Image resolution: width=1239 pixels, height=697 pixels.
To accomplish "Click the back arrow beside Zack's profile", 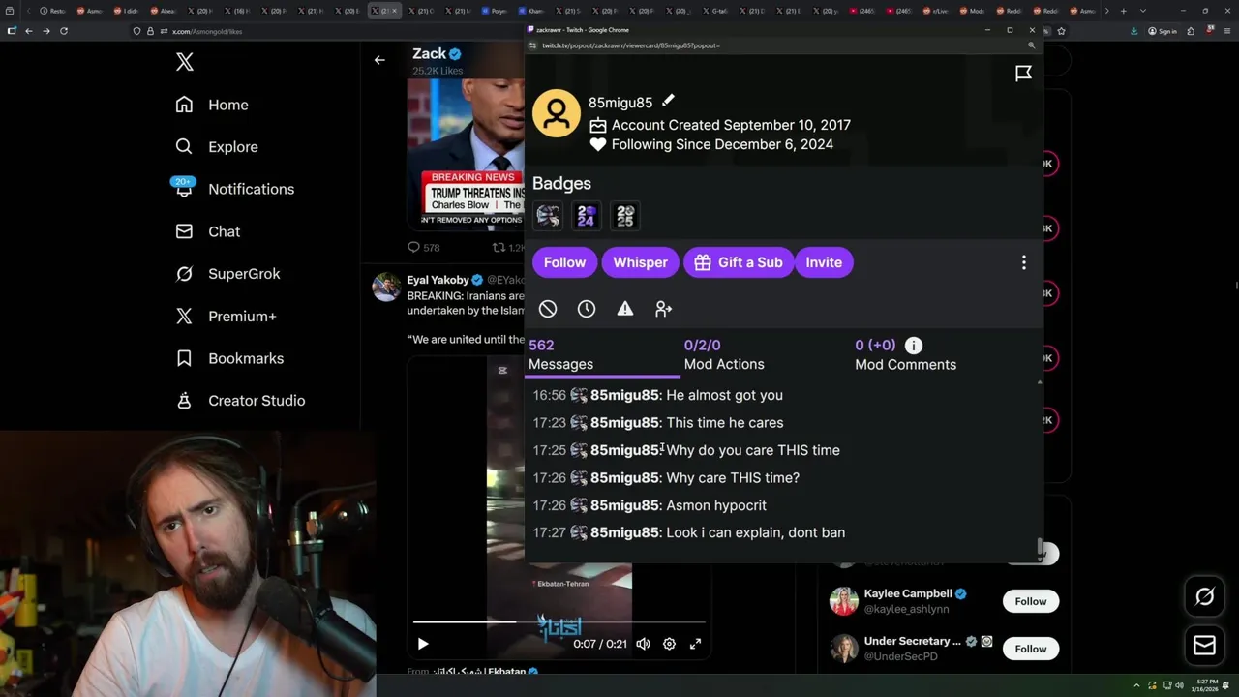I will (x=379, y=60).
